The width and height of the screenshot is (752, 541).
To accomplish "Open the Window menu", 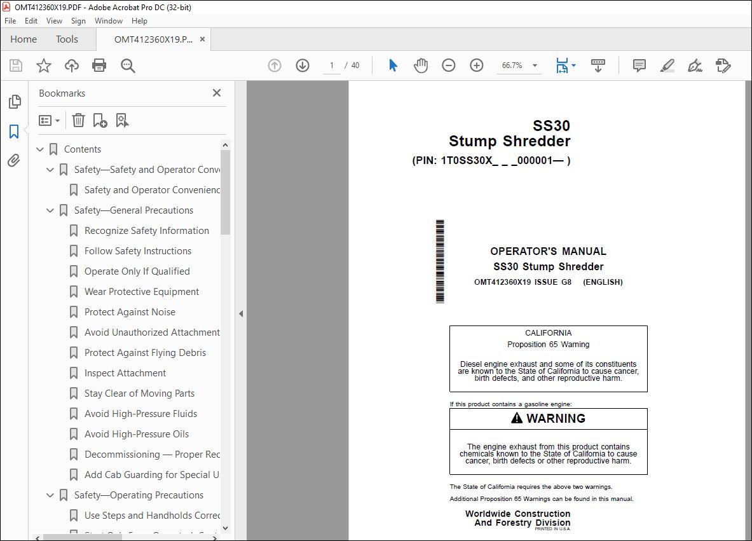I will pyautogui.click(x=109, y=20).
